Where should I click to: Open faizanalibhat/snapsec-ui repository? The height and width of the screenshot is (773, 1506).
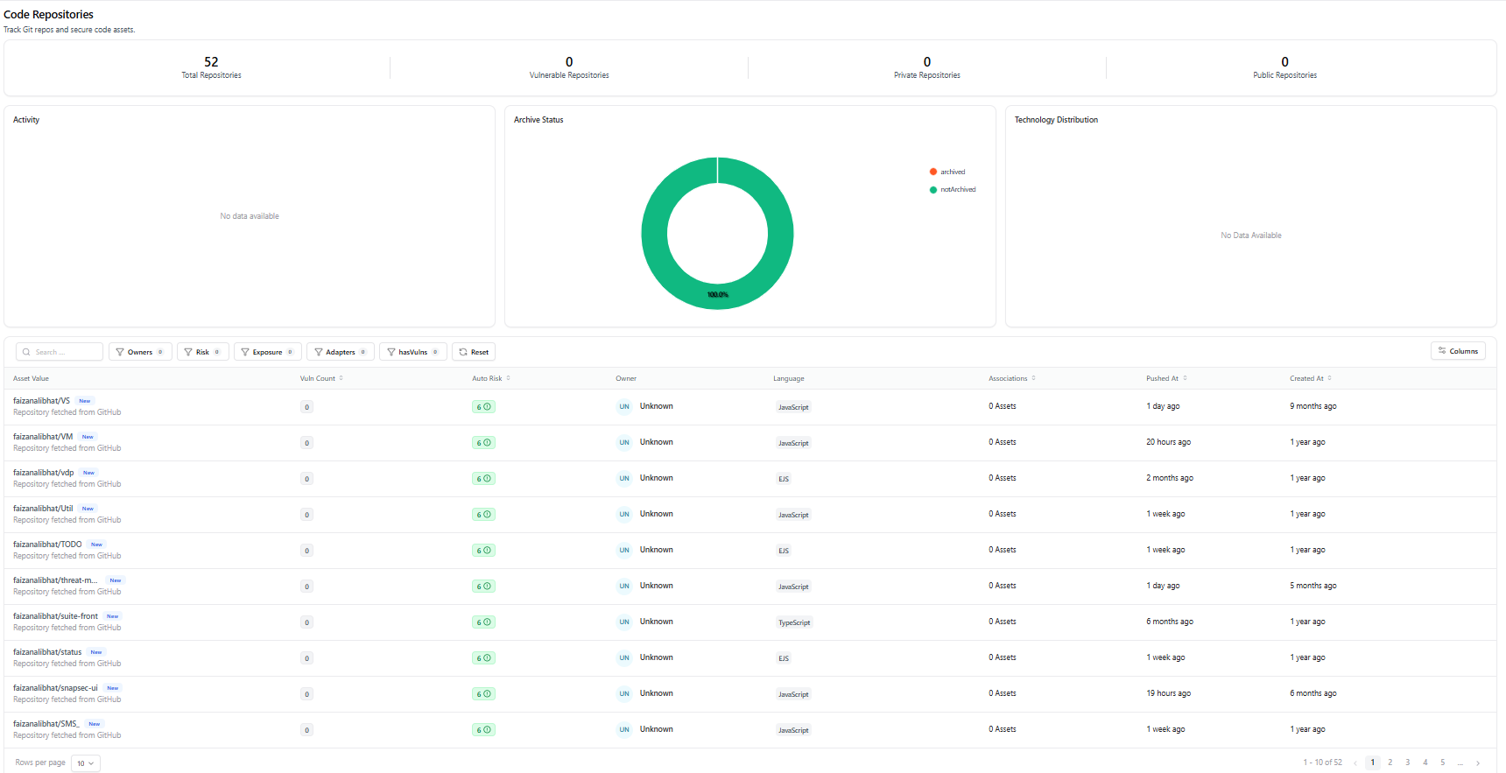(x=55, y=688)
